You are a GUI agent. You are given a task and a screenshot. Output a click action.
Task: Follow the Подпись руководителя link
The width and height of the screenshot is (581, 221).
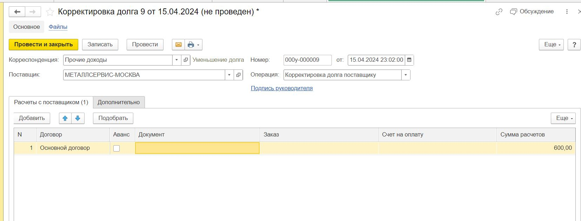click(x=281, y=88)
